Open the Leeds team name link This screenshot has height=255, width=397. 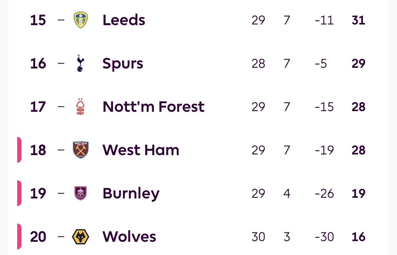tap(124, 20)
